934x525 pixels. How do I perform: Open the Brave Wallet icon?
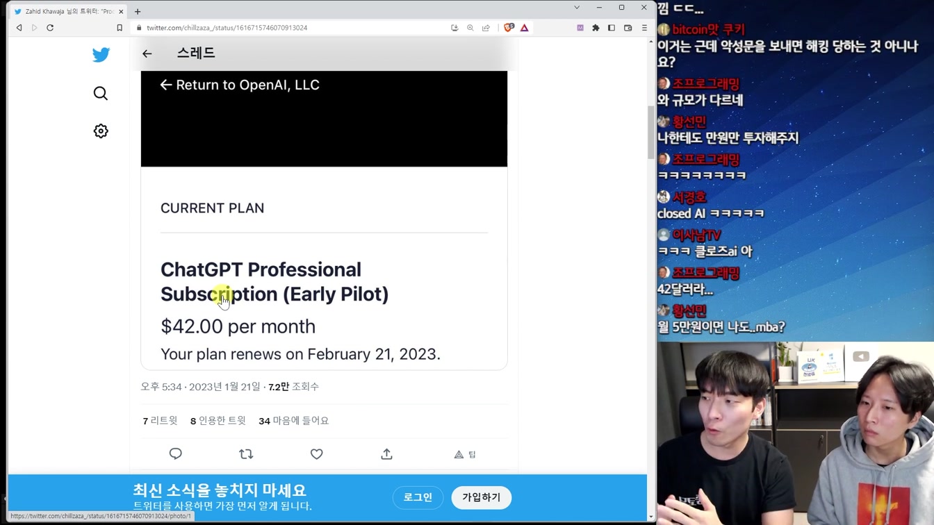tap(628, 28)
